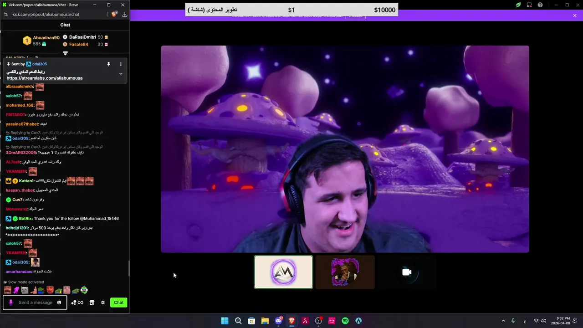Select the purple-framed avatar thumbnail tile
This screenshot has width=583, height=328.
click(x=345, y=272)
